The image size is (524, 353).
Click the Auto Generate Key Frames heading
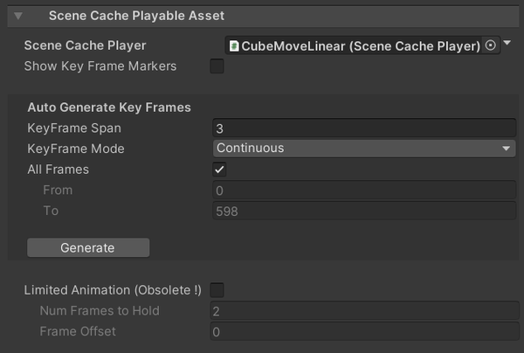coord(109,107)
